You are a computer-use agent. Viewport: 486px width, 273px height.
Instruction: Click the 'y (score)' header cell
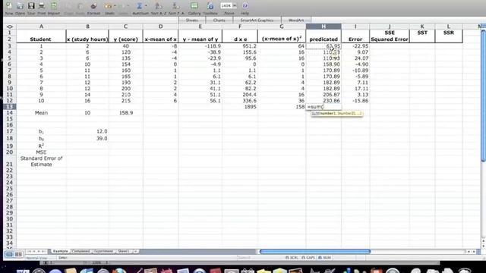coord(125,39)
